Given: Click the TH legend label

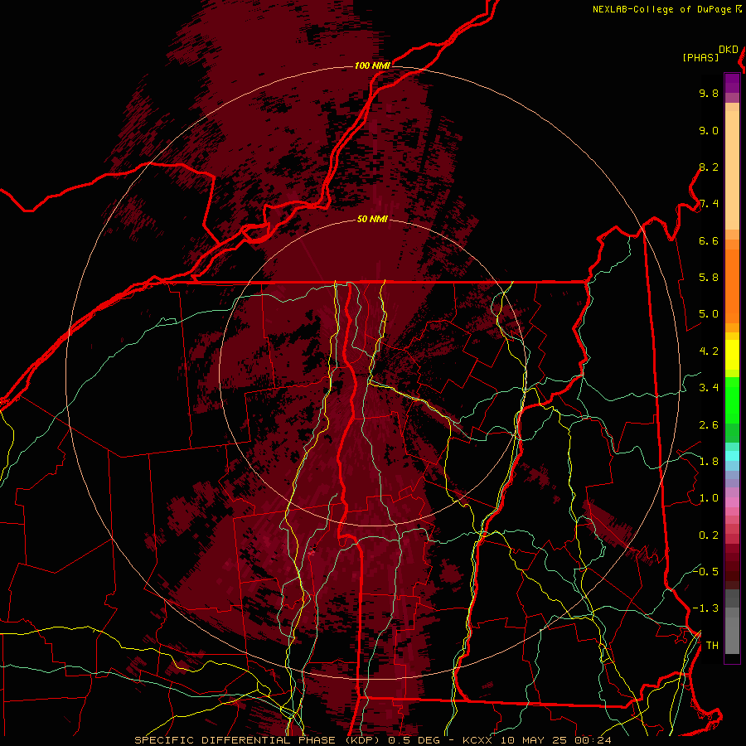Looking at the screenshot, I should point(712,646).
